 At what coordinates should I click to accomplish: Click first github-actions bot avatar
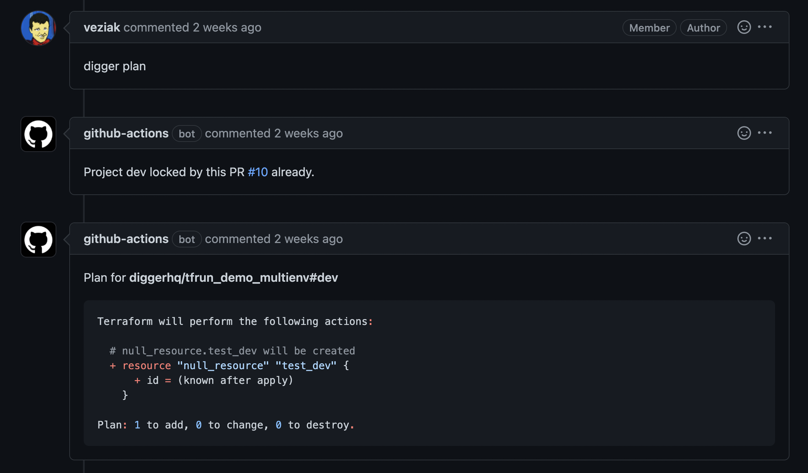tap(38, 134)
